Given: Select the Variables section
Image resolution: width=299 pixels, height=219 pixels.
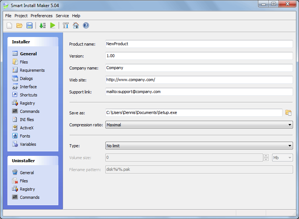Looking at the screenshot, I should point(29,144).
